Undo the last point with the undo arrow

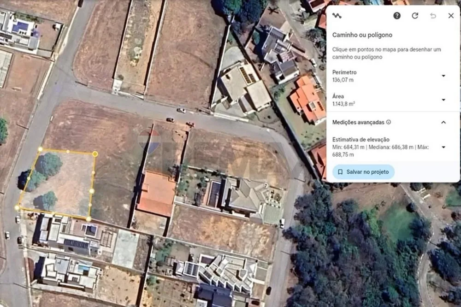[433, 16]
